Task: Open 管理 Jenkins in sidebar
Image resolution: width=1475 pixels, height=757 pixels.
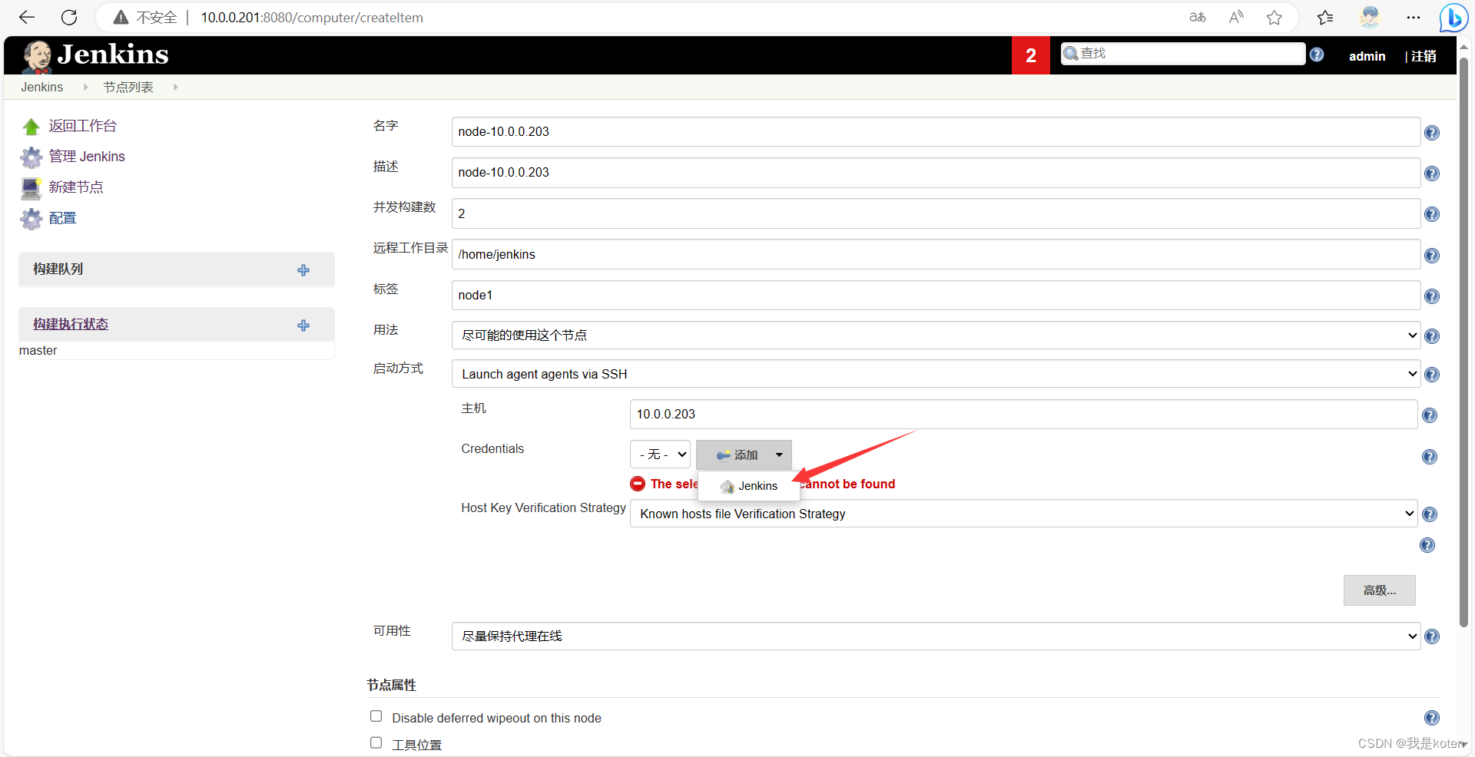Action: [87, 157]
